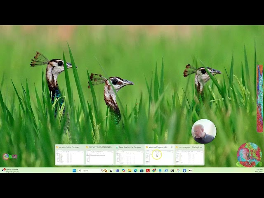Open the blue circular app taskbar icon
The height and width of the screenshot is (198, 264).
tap(184, 170)
